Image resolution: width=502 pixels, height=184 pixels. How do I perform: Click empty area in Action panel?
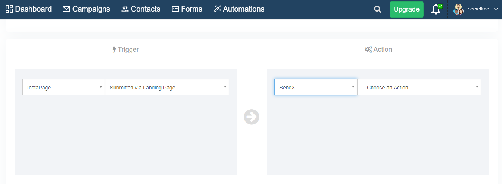[x=377, y=138]
